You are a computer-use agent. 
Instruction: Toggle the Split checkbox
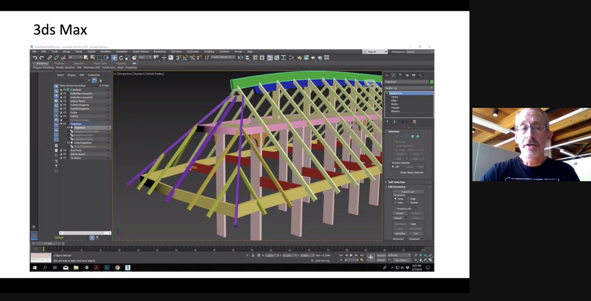409,224
